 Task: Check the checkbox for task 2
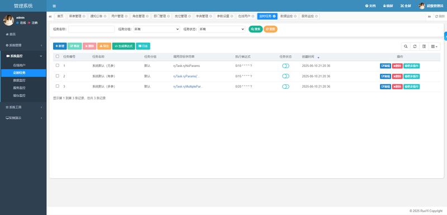58,76
